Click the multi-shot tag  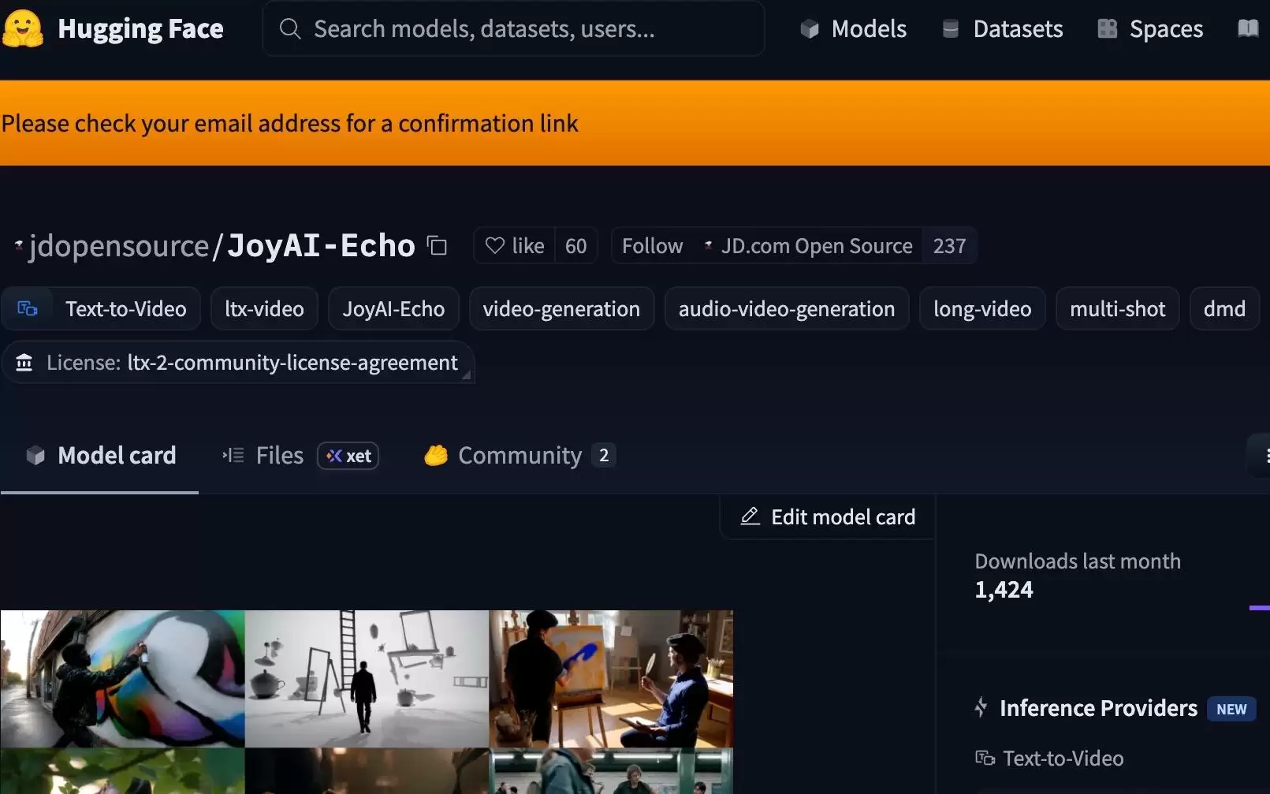[x=1117, y=308]
